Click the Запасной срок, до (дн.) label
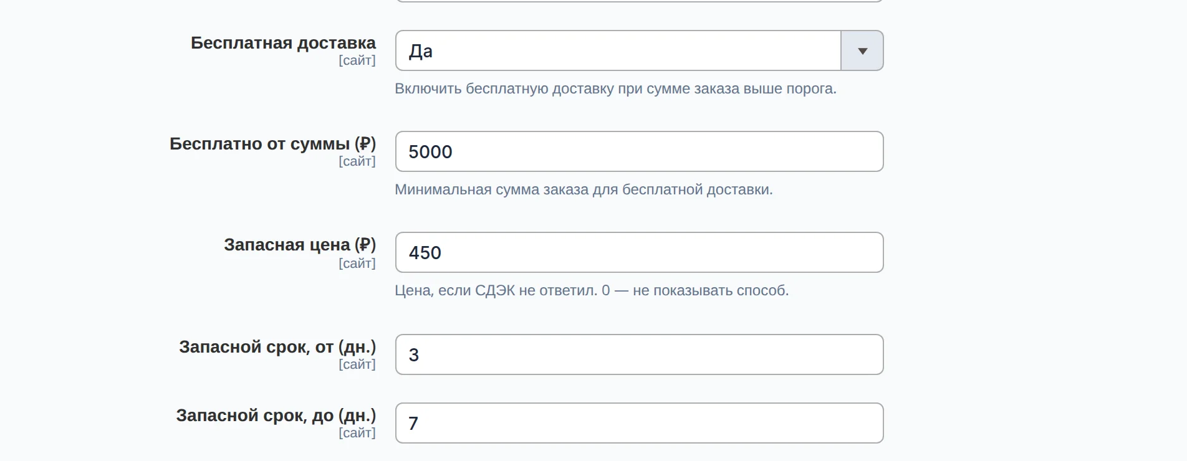 [x=276, y=416]
